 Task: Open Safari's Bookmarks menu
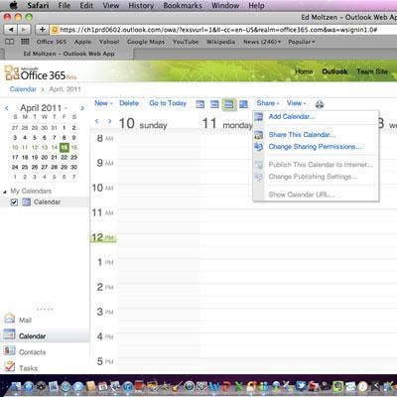point(183,6)
